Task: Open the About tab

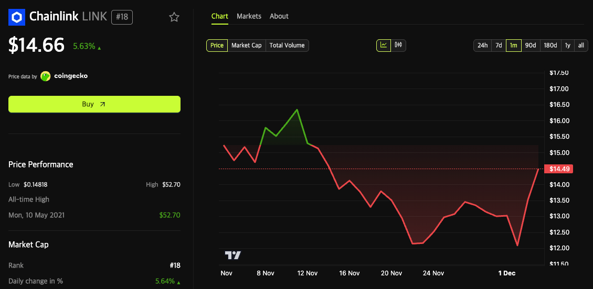Action: [279, 16]
